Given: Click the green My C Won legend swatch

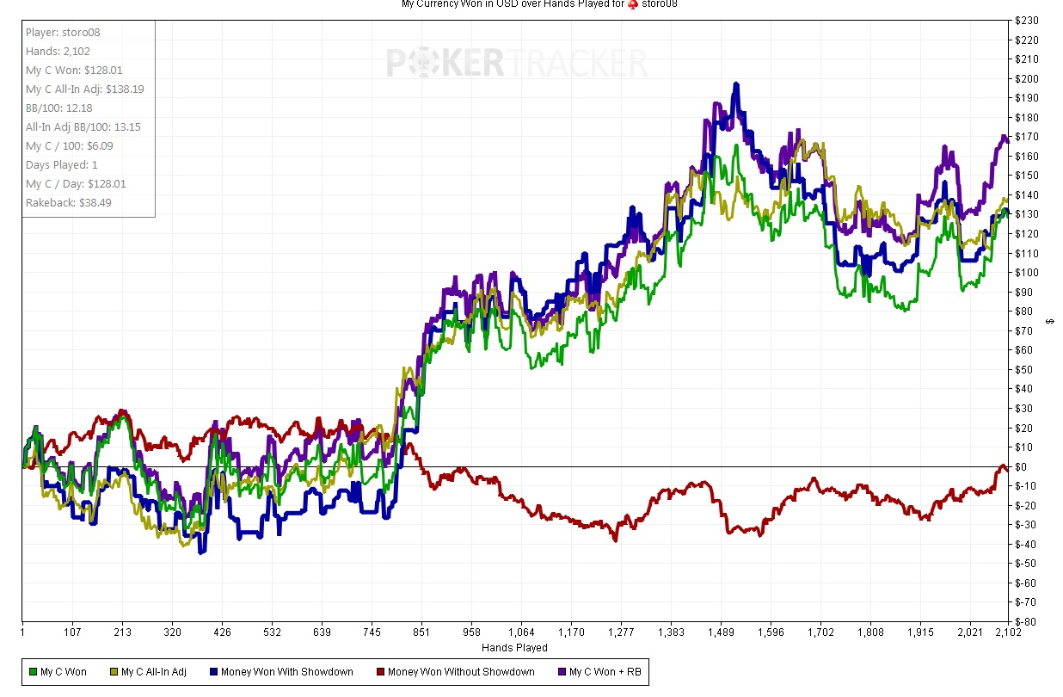Looking at the screenshot, I should (34, 672).
